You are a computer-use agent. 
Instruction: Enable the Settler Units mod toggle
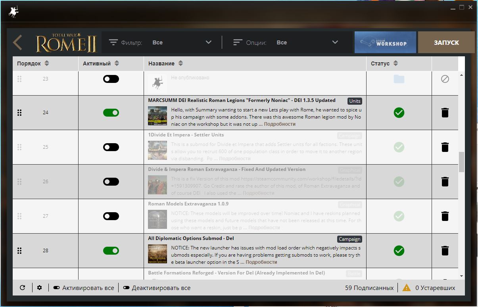[x=111, y=147]
